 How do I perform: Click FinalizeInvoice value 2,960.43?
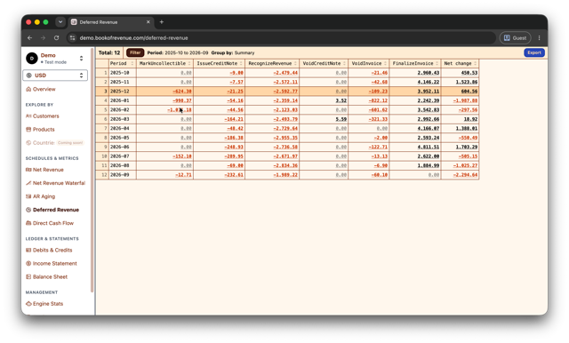coord(429,73)
